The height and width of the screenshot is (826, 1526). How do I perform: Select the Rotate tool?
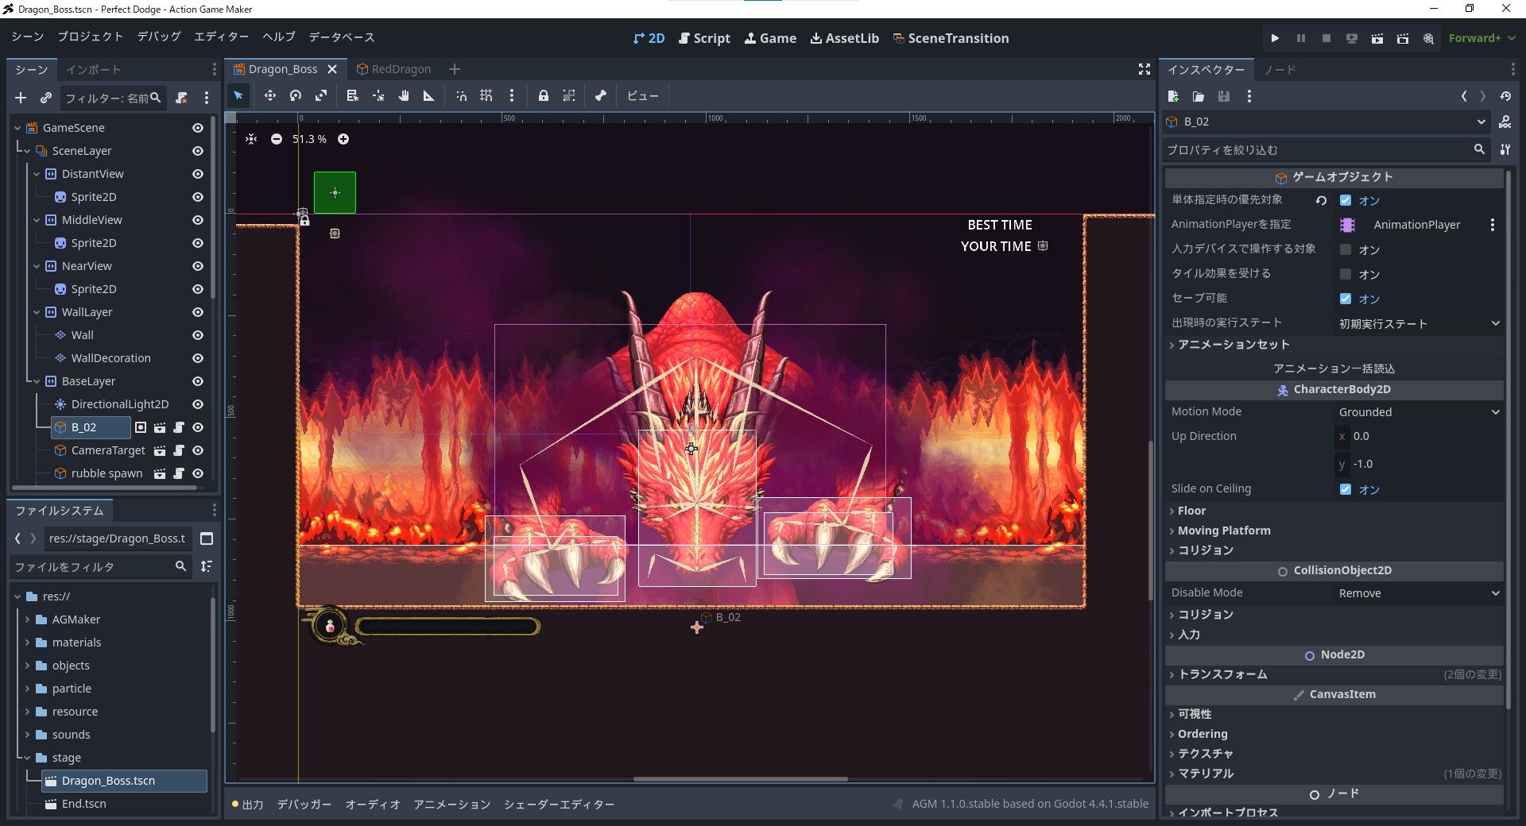click(x=295, y=96)
